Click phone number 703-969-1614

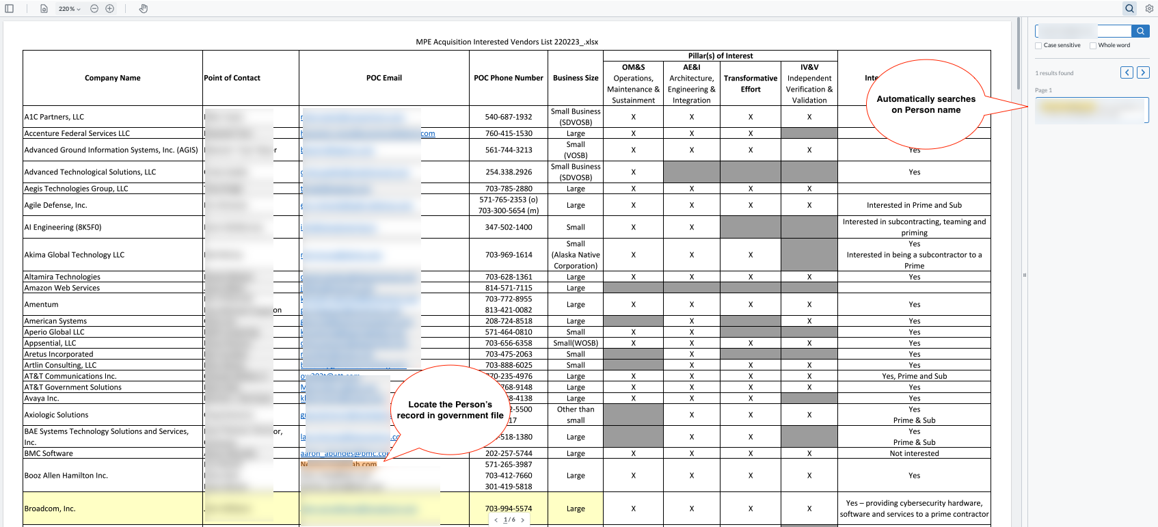[509, 255]
